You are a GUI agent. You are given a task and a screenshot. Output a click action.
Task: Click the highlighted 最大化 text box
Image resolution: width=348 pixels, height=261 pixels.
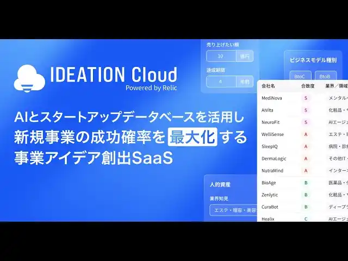pyautogui.click(x=192, y=137)
